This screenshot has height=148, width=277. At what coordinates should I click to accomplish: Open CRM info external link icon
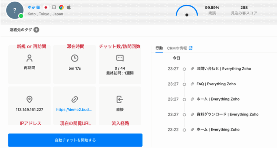pos(190,48)
